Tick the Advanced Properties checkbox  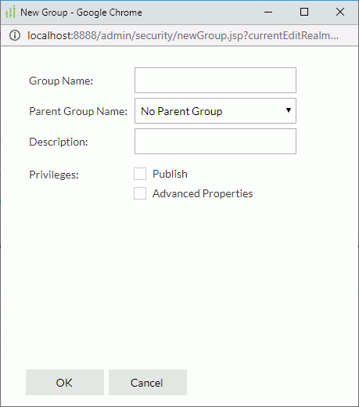pyautogui.click(x=140, y=193)
